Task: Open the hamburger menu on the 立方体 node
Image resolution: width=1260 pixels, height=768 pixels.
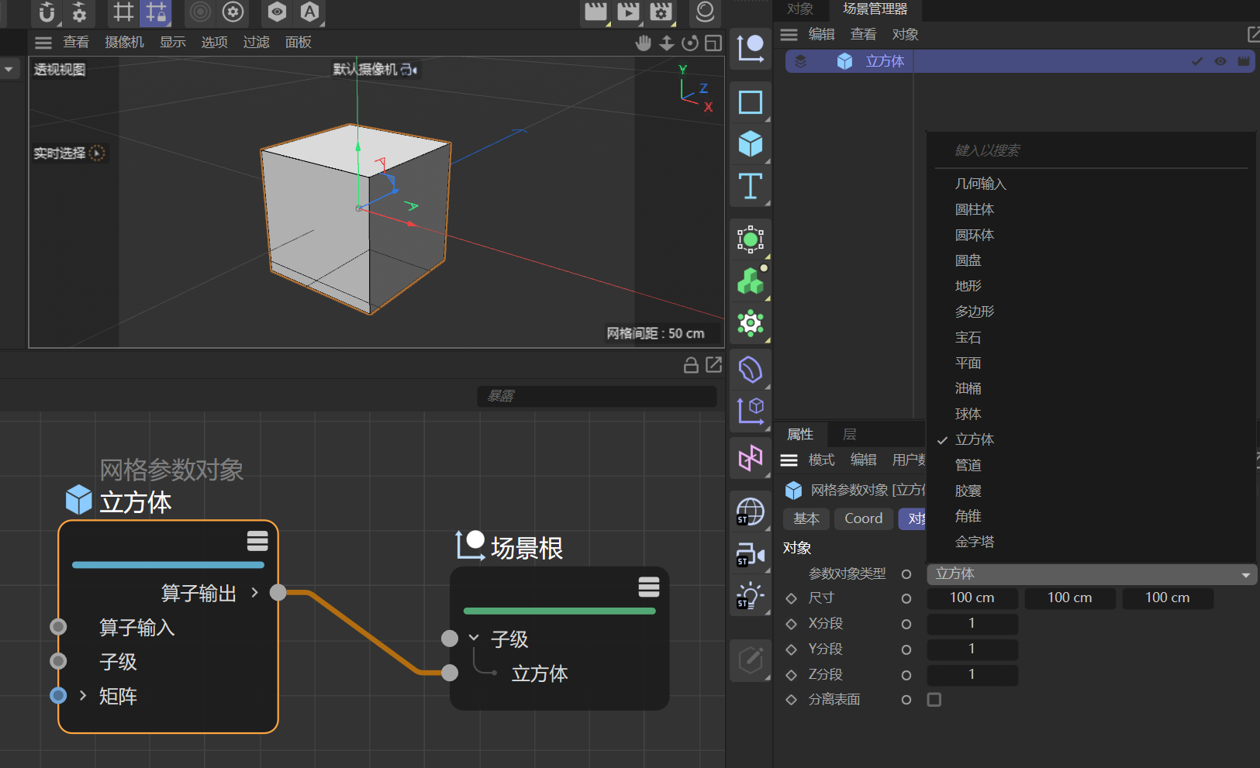Action: pos(257,540)
